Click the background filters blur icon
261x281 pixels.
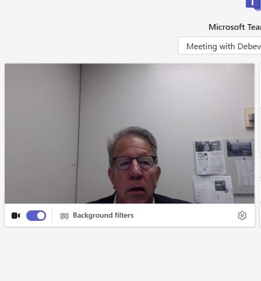(x=64, y=216)
